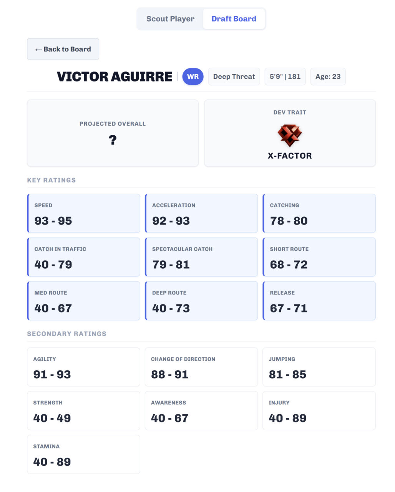This screenshot has width=395, height=492.
Task: Click the Catch In Traffic rating card
Action: (84, 257)
